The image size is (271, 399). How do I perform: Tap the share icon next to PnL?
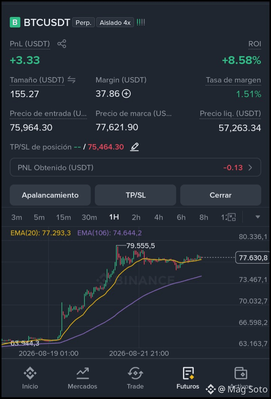pyautogui.click(x=62, y=44)
